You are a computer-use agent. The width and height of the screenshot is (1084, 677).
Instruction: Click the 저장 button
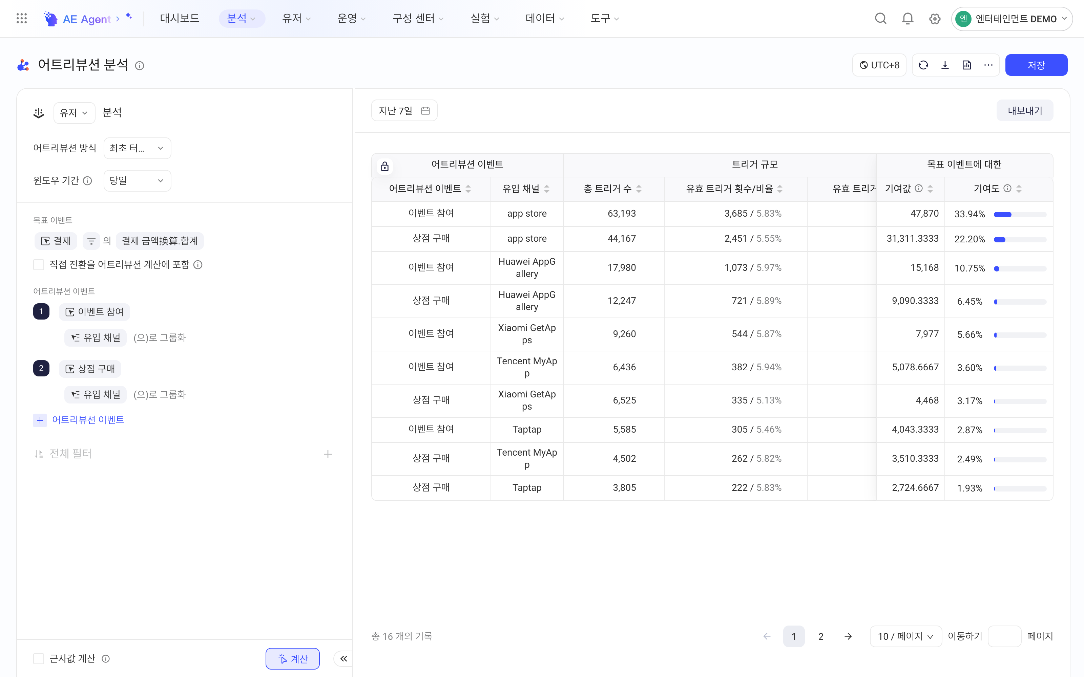point(1036,65)
